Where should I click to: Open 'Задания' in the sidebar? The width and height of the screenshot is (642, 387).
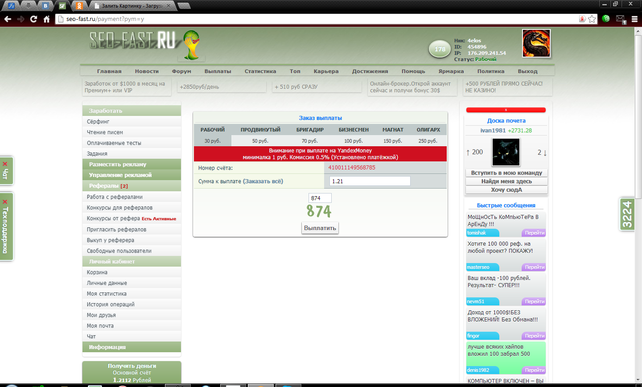point(132,153)
